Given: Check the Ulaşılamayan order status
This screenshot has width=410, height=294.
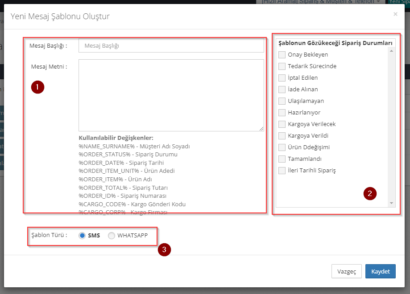Looking at the screenshot, I should (x=282, y=101).
